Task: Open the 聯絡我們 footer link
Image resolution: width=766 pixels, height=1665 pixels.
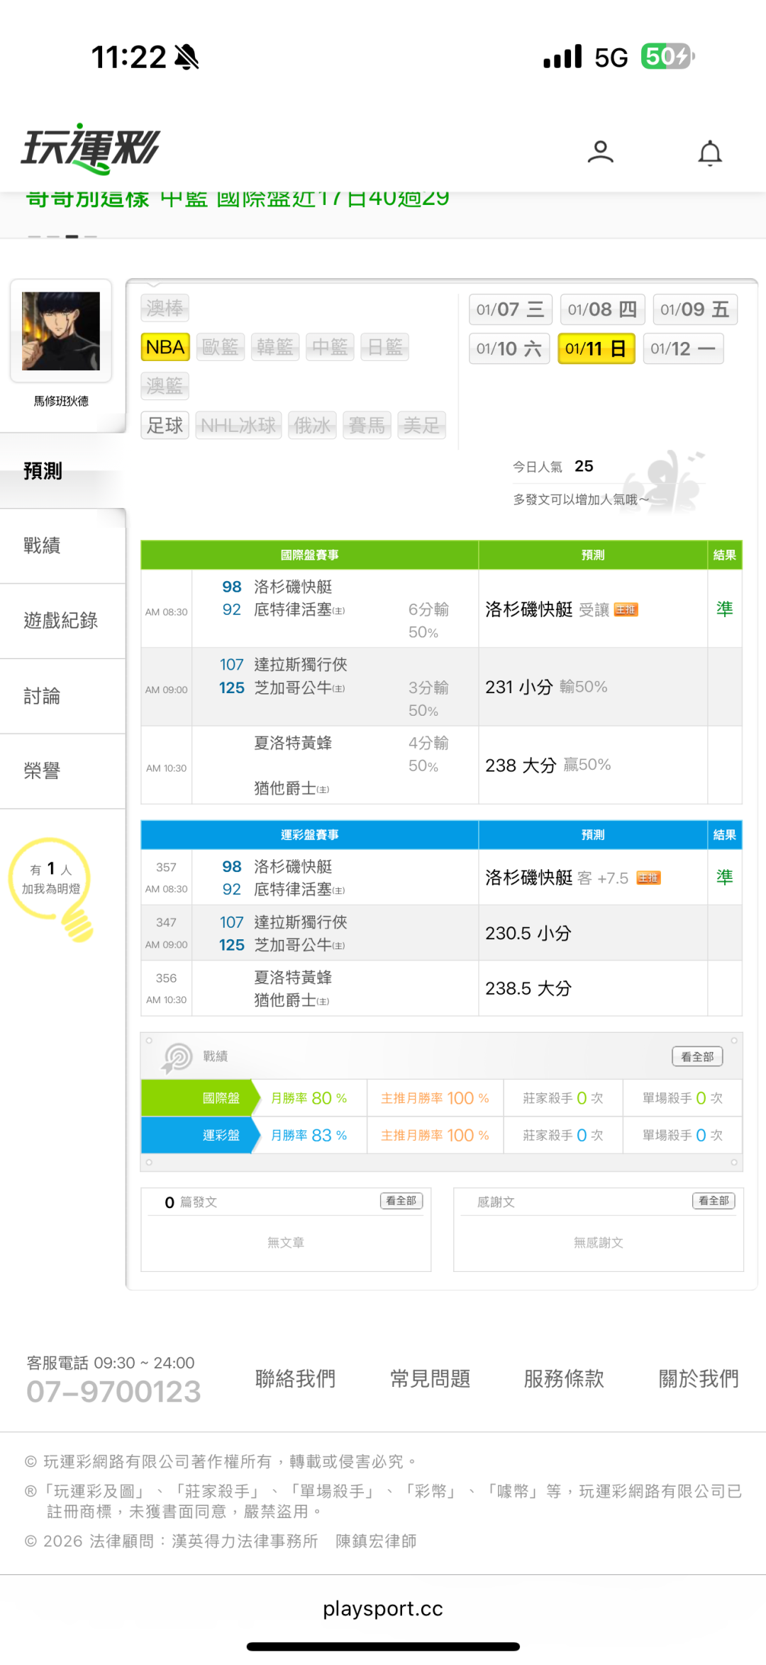Action: [295, 1378]
